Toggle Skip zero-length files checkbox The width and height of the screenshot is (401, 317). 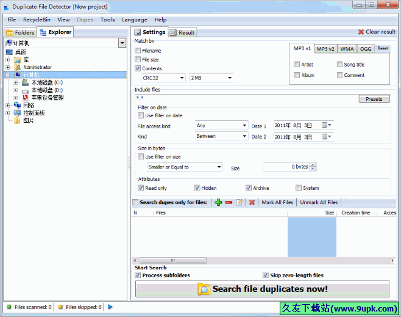click(x=266, y=275)
